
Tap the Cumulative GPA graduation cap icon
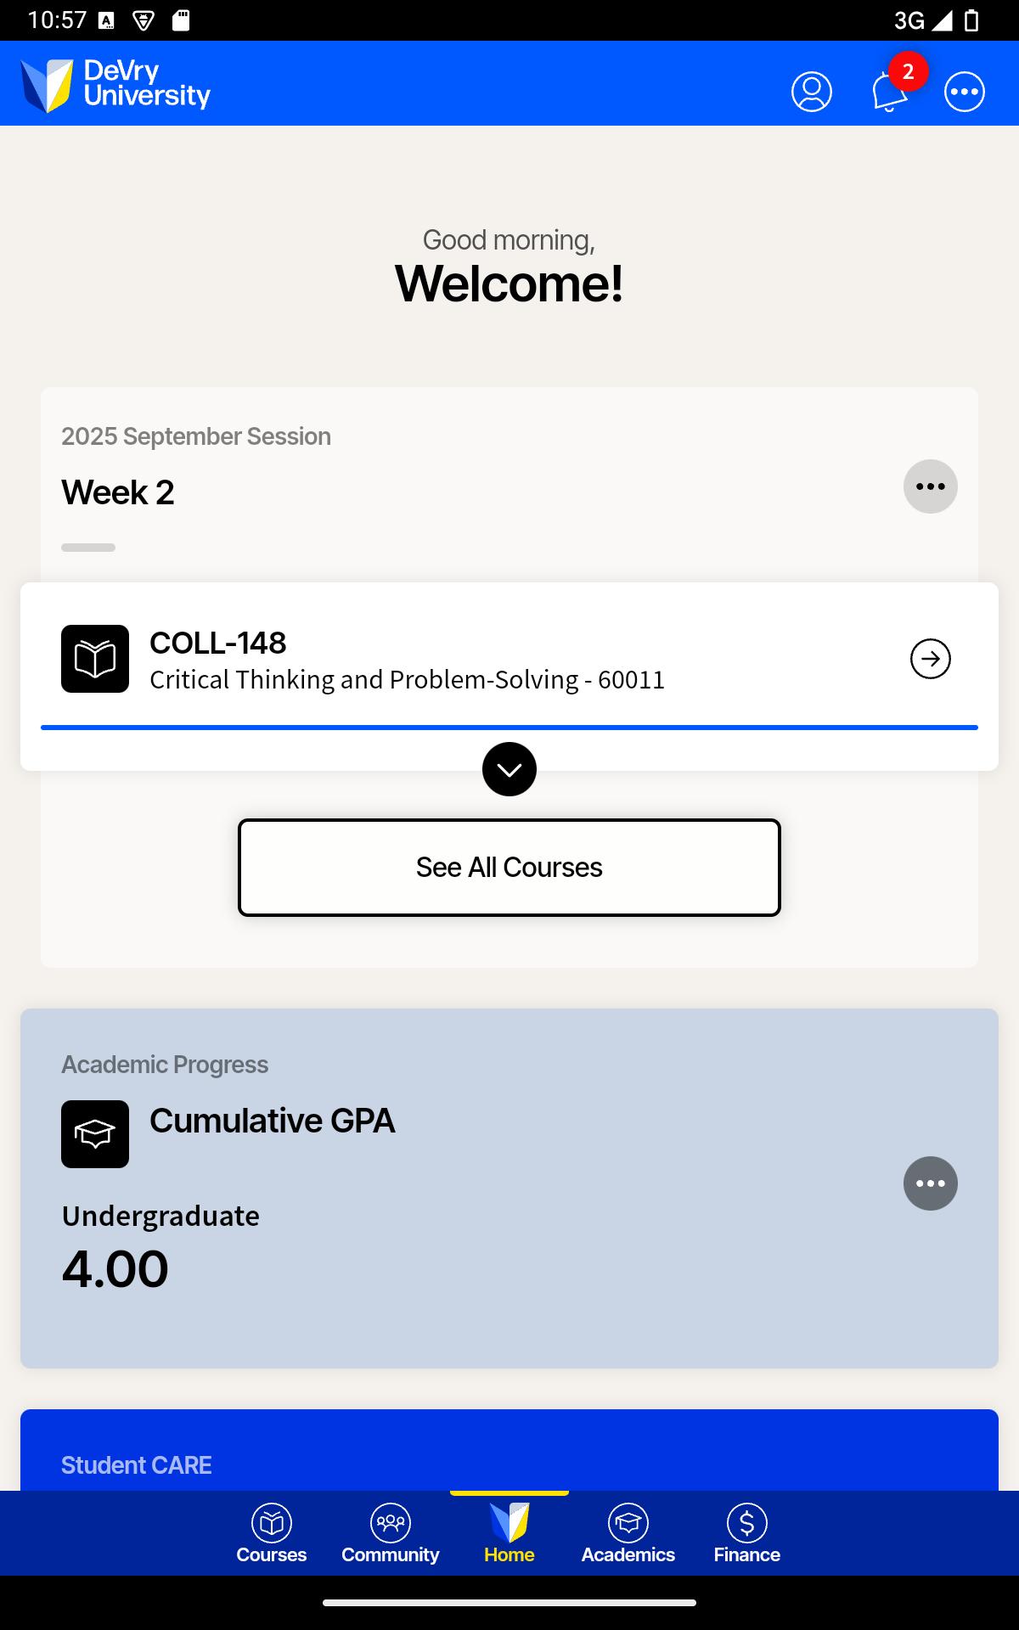coord(95,1134)
